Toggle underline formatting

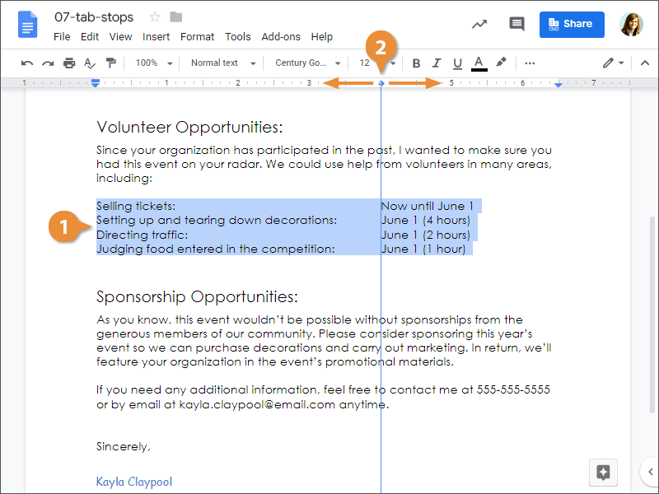[x=457, y=63]
